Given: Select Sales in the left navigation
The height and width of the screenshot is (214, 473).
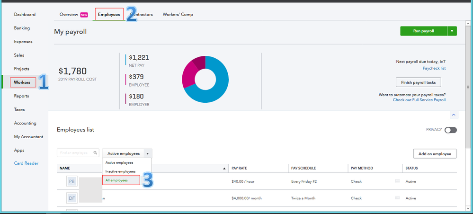Looking at the screenshot, I should click(x=19, y=55).
